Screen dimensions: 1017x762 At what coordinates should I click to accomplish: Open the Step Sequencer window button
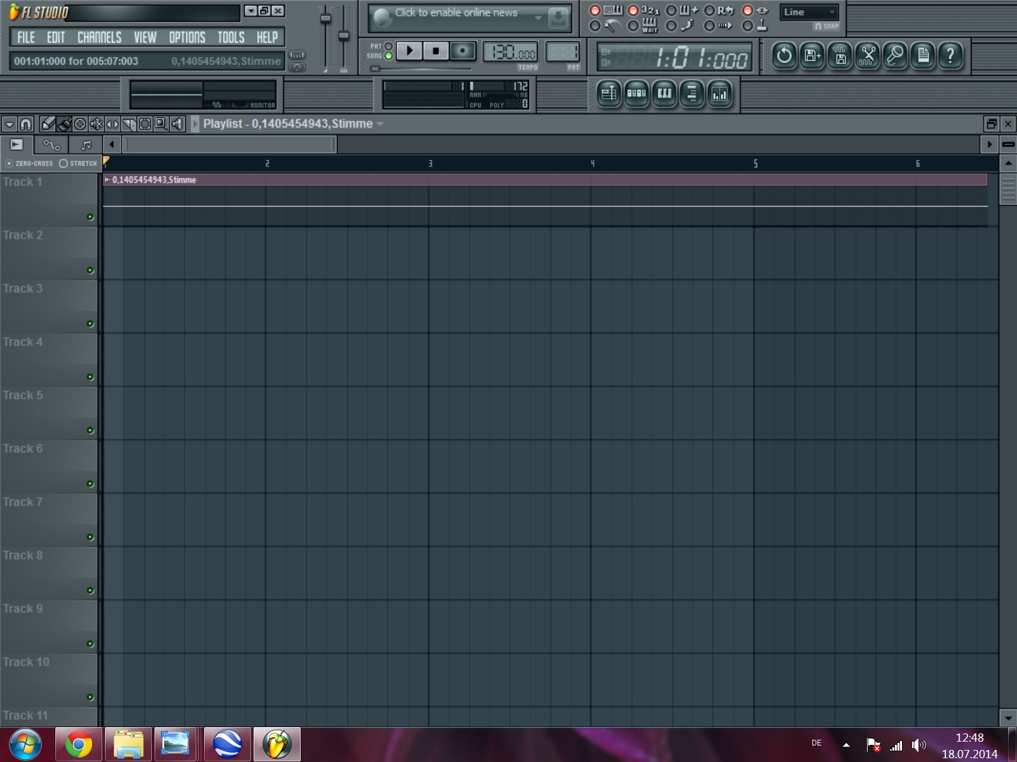coord(636,94)
